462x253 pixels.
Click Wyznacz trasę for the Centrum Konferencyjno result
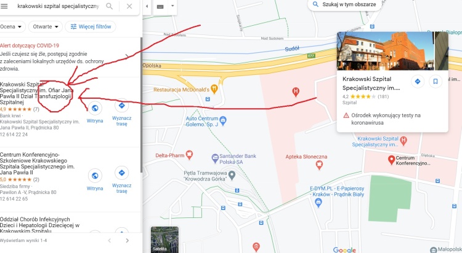pos(122,179)
